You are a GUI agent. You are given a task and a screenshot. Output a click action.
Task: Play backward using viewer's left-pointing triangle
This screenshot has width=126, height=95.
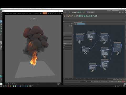(8, 84)
